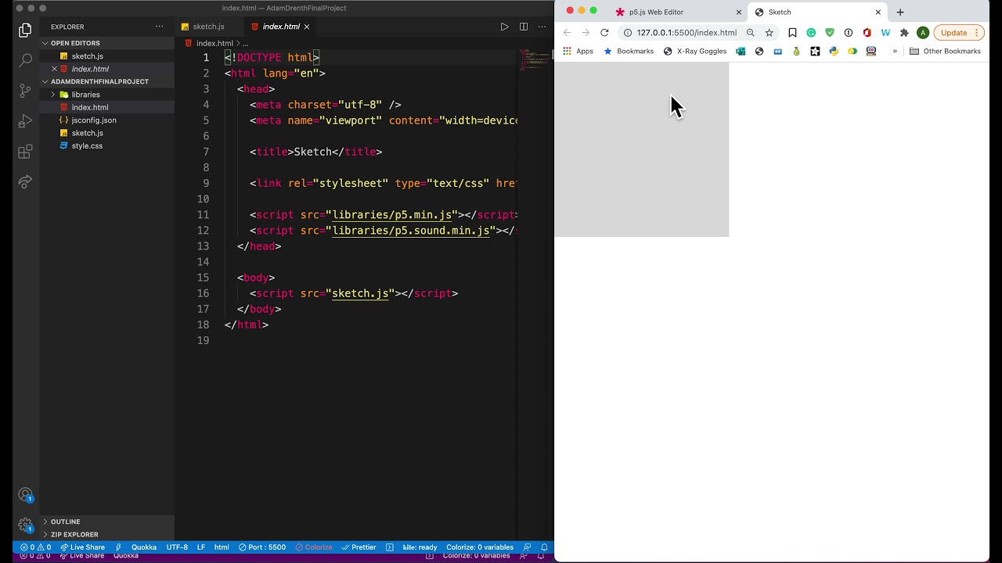
Task: Open LF end-of-line selector
Action: (201, 547)
